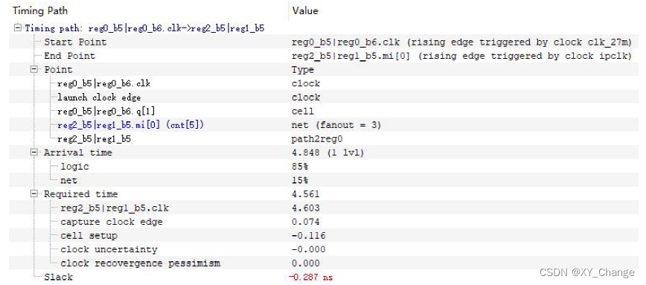Collapse the Point section expander
The width and height of the screenshot is (646, 285).
tap(34, 70)
